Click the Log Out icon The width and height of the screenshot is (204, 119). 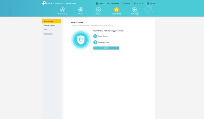point(148,4)
